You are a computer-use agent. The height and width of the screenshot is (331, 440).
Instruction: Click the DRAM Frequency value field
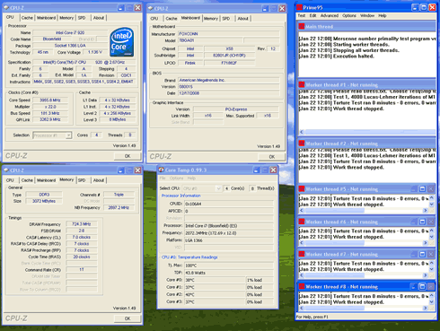tap(82, 224)
